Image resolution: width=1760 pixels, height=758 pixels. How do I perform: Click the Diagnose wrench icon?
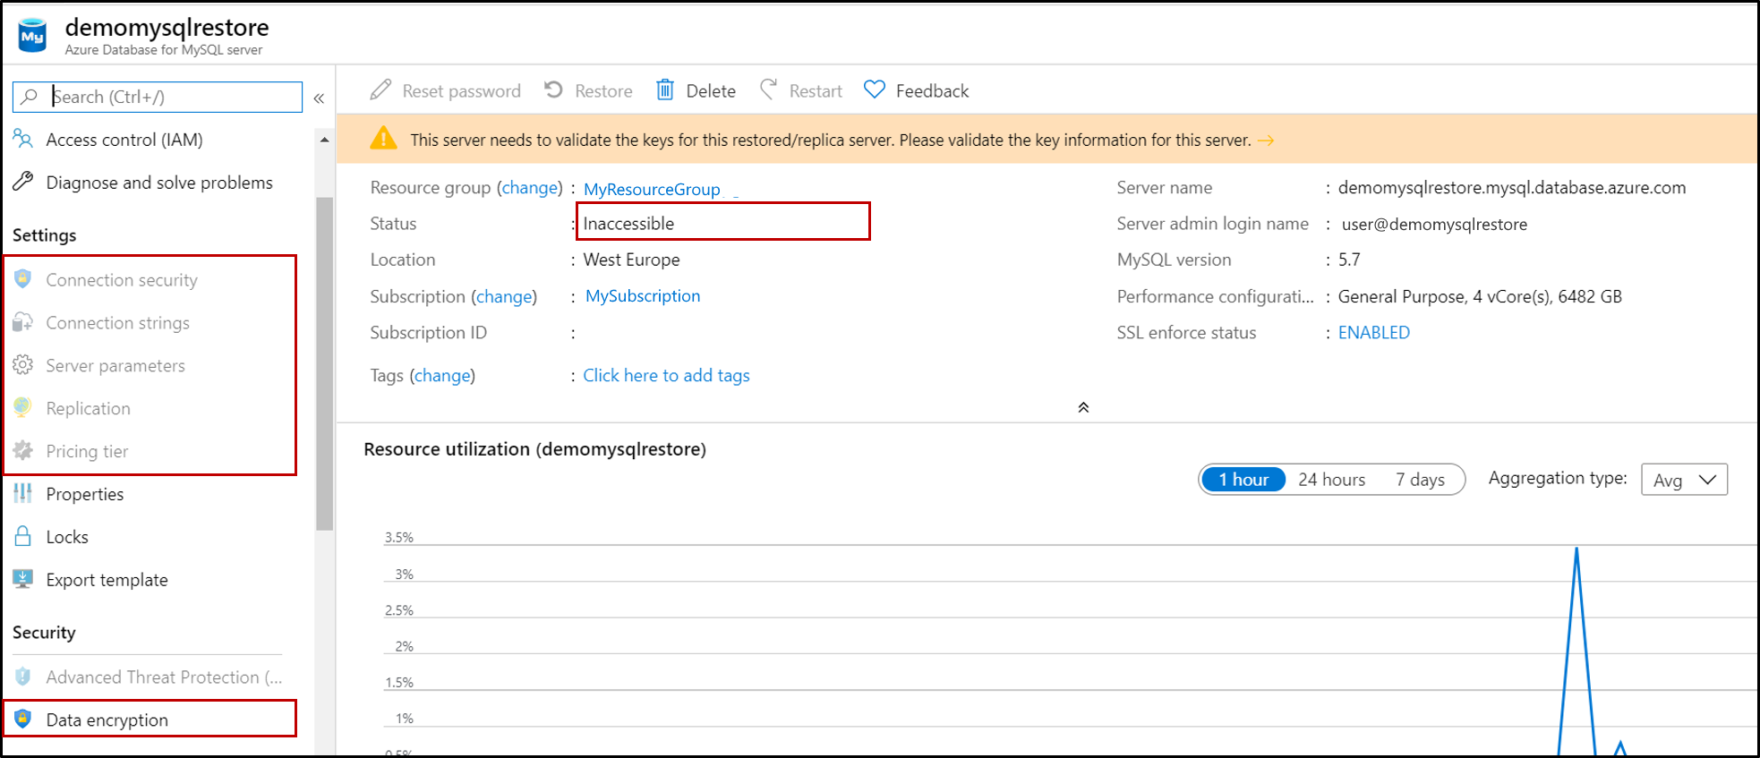tap(22, 182)
